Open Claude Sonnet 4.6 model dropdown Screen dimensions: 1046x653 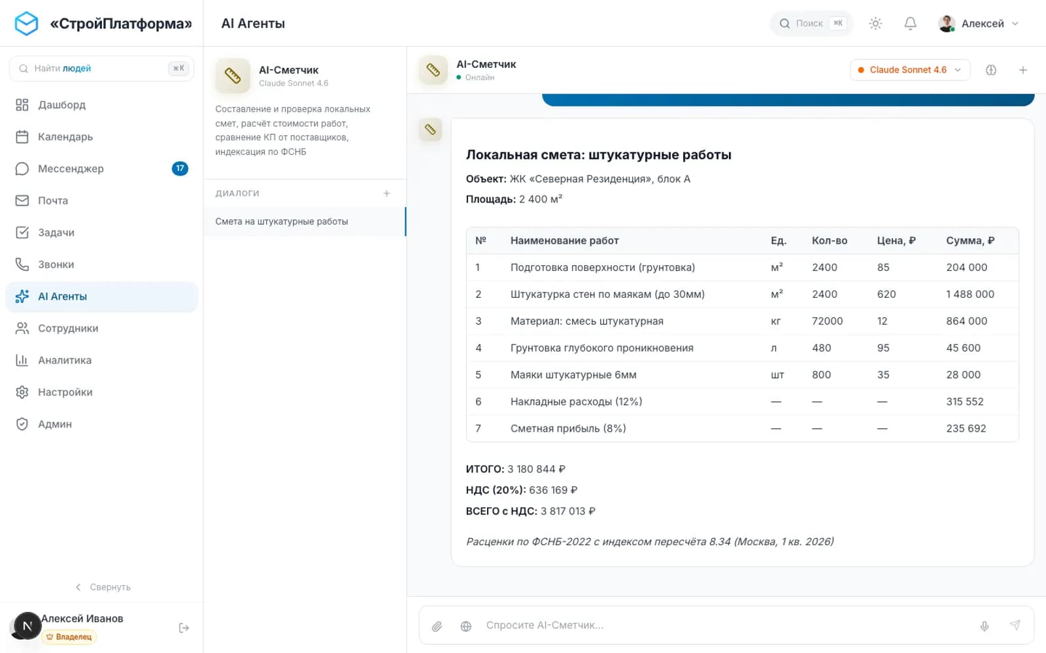click(x=909, y=70)
